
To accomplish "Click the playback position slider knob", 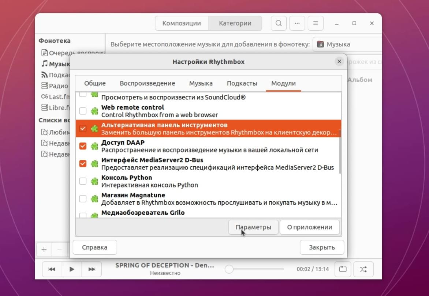I will [x=229, y=269].
